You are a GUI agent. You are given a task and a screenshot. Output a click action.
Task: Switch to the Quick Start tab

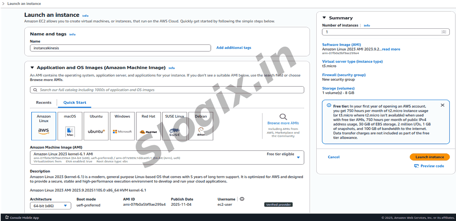(x=75, y=102)
